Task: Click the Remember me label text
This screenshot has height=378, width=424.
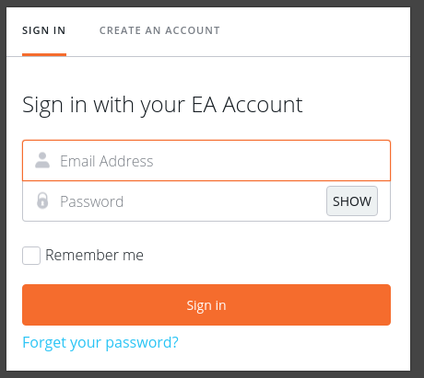Action: coord(94,255)
